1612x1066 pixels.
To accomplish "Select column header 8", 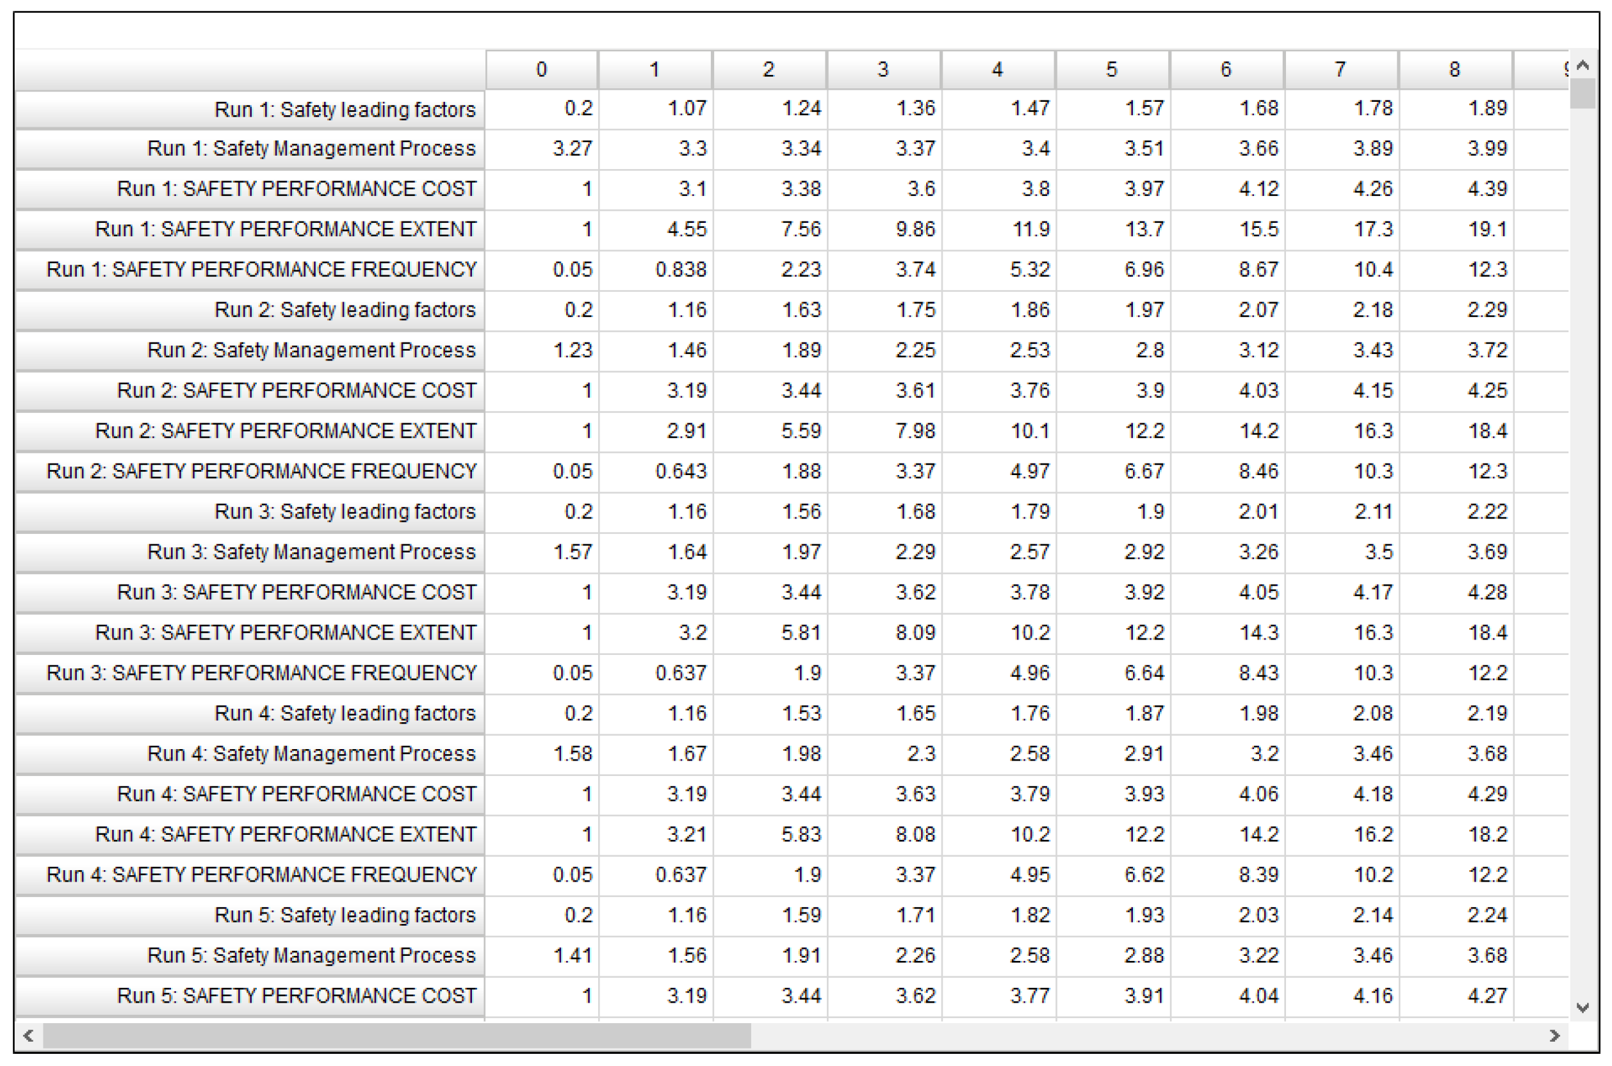I will [1454, 69].
